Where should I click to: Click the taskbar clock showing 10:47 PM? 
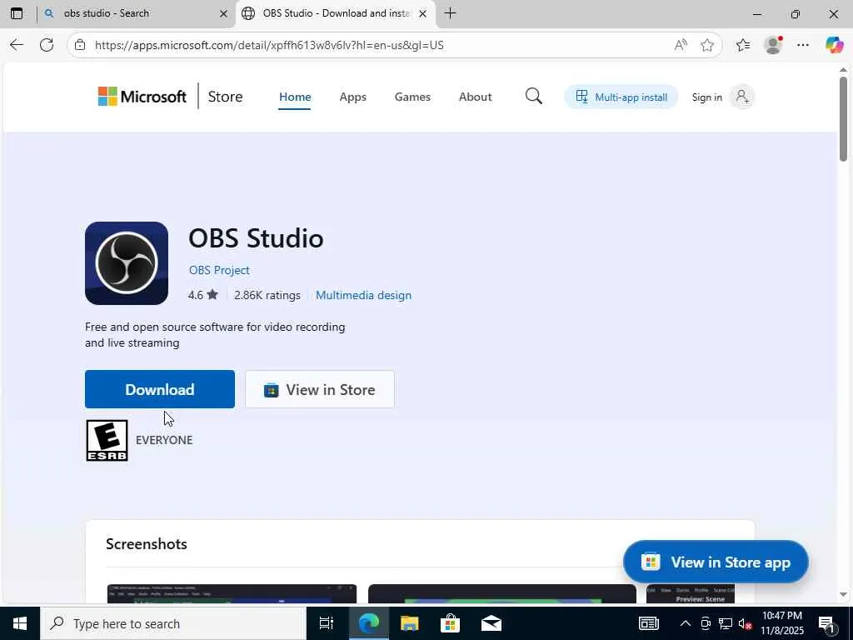pyautogui.click(x=782, y=623)
